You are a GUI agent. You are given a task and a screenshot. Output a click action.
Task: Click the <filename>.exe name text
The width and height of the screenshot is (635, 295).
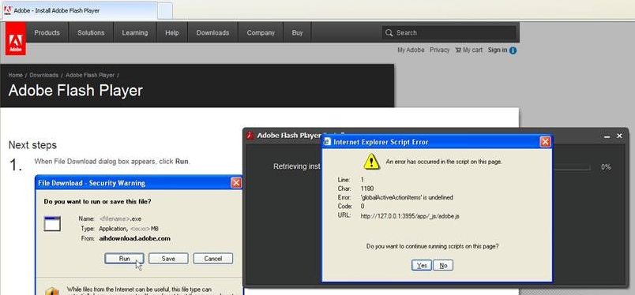point(120,219)
